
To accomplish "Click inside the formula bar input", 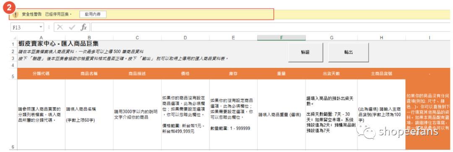I will 271,27.
